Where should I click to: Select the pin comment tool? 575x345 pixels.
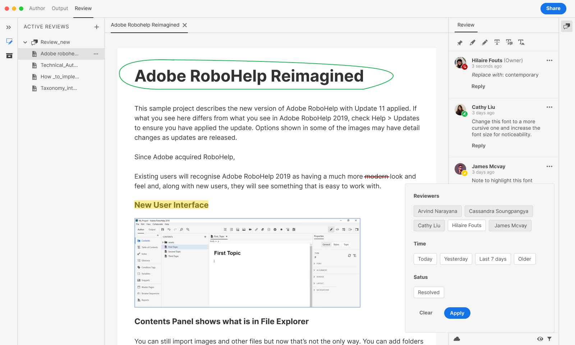[460, 42]
